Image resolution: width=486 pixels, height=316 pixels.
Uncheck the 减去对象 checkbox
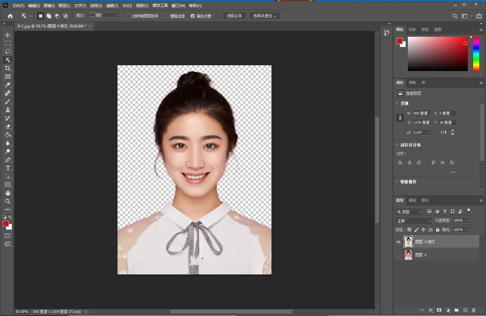[193, 16]
